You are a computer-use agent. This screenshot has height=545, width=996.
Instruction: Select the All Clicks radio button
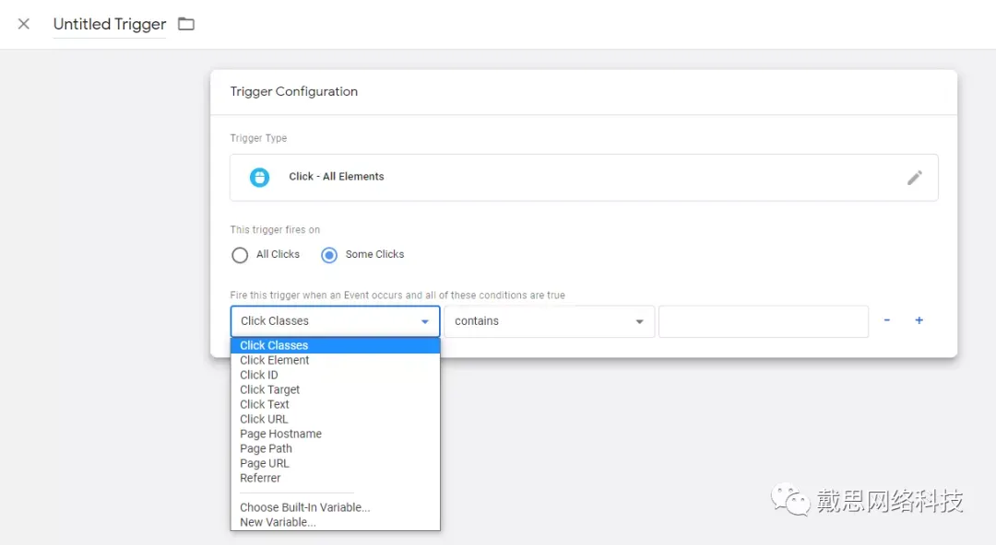pyautogui.click(x=240, y=255)
